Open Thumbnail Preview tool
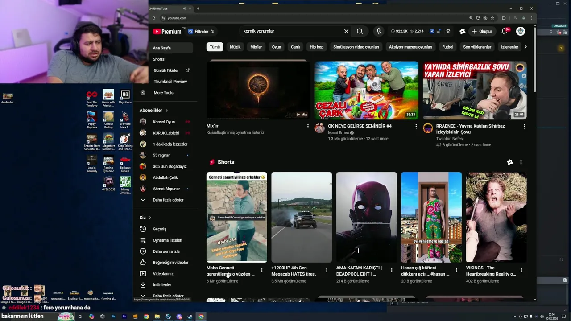Screen dimensions: 571x321 170,82
